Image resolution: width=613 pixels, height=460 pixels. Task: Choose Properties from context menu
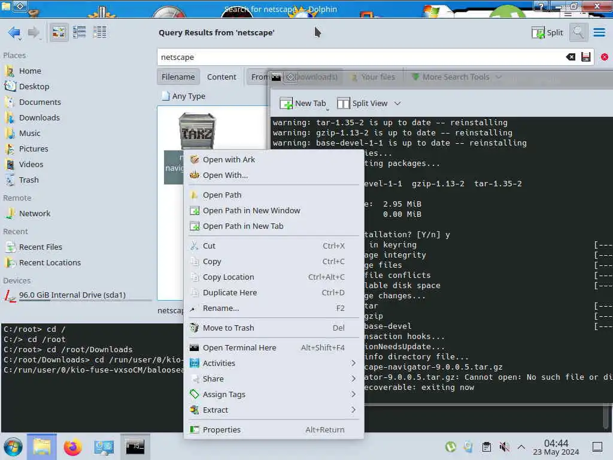tap(274, 430)
